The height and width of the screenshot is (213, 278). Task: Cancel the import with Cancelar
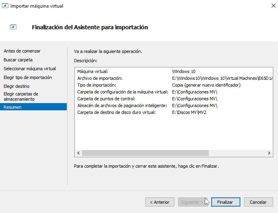(258, 202)
